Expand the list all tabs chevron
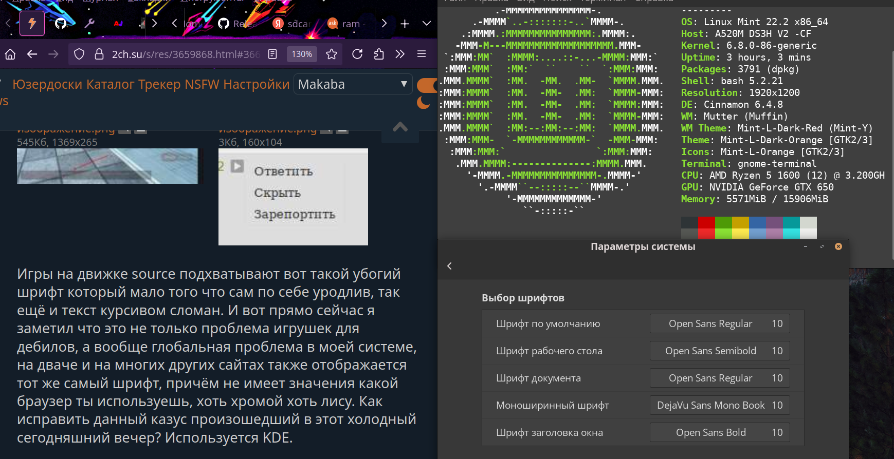 [x=426, y=24]
